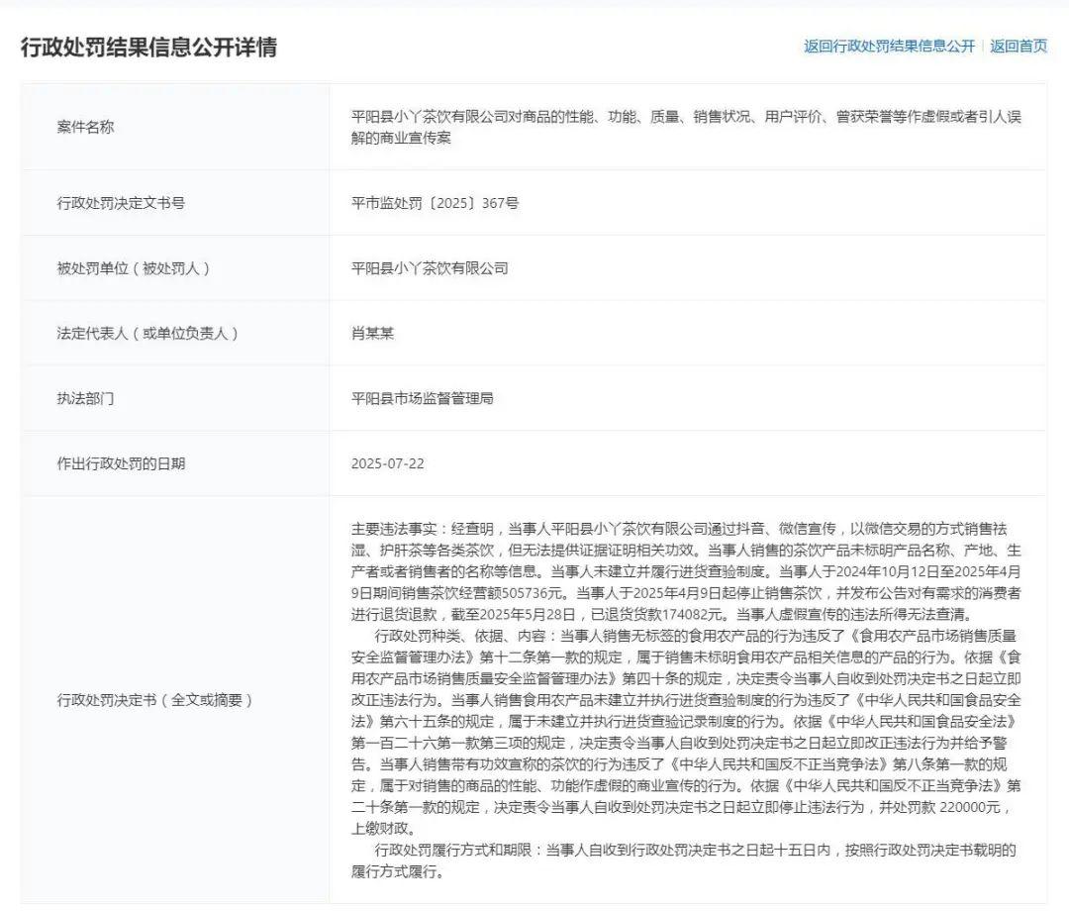
Task: Select the 执法部门 row label
Action: (x=85, y=399)
